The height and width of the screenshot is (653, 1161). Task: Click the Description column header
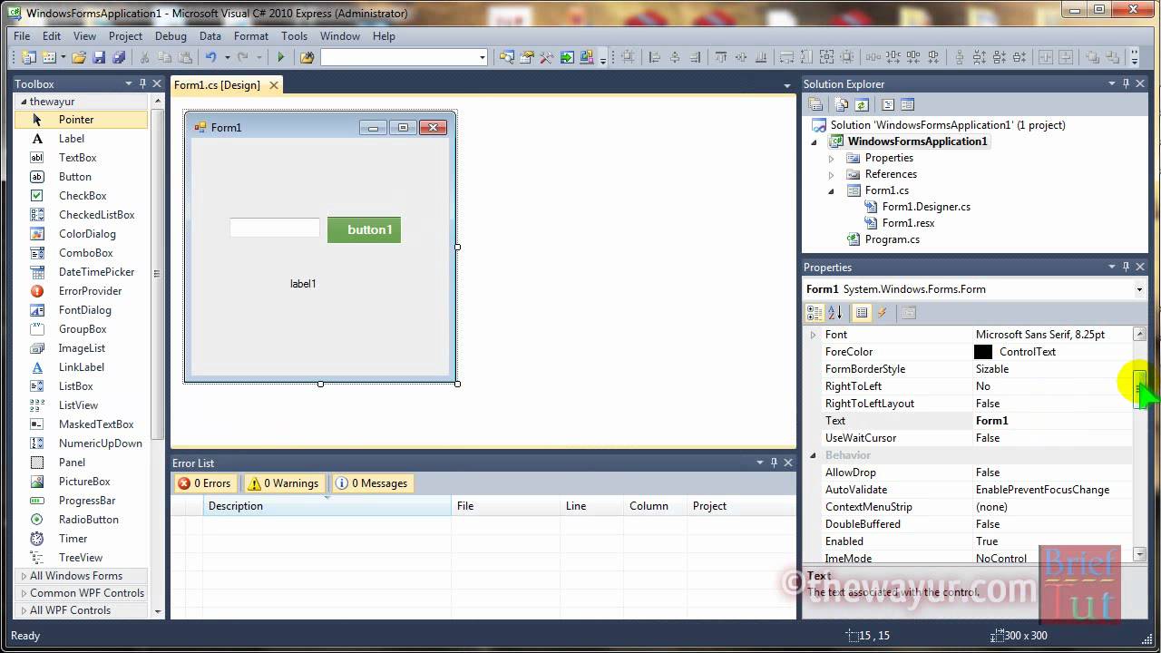tap(327, 506)
